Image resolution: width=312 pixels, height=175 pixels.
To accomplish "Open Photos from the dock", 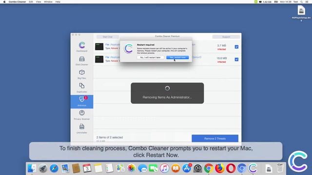I will point(131,168).
